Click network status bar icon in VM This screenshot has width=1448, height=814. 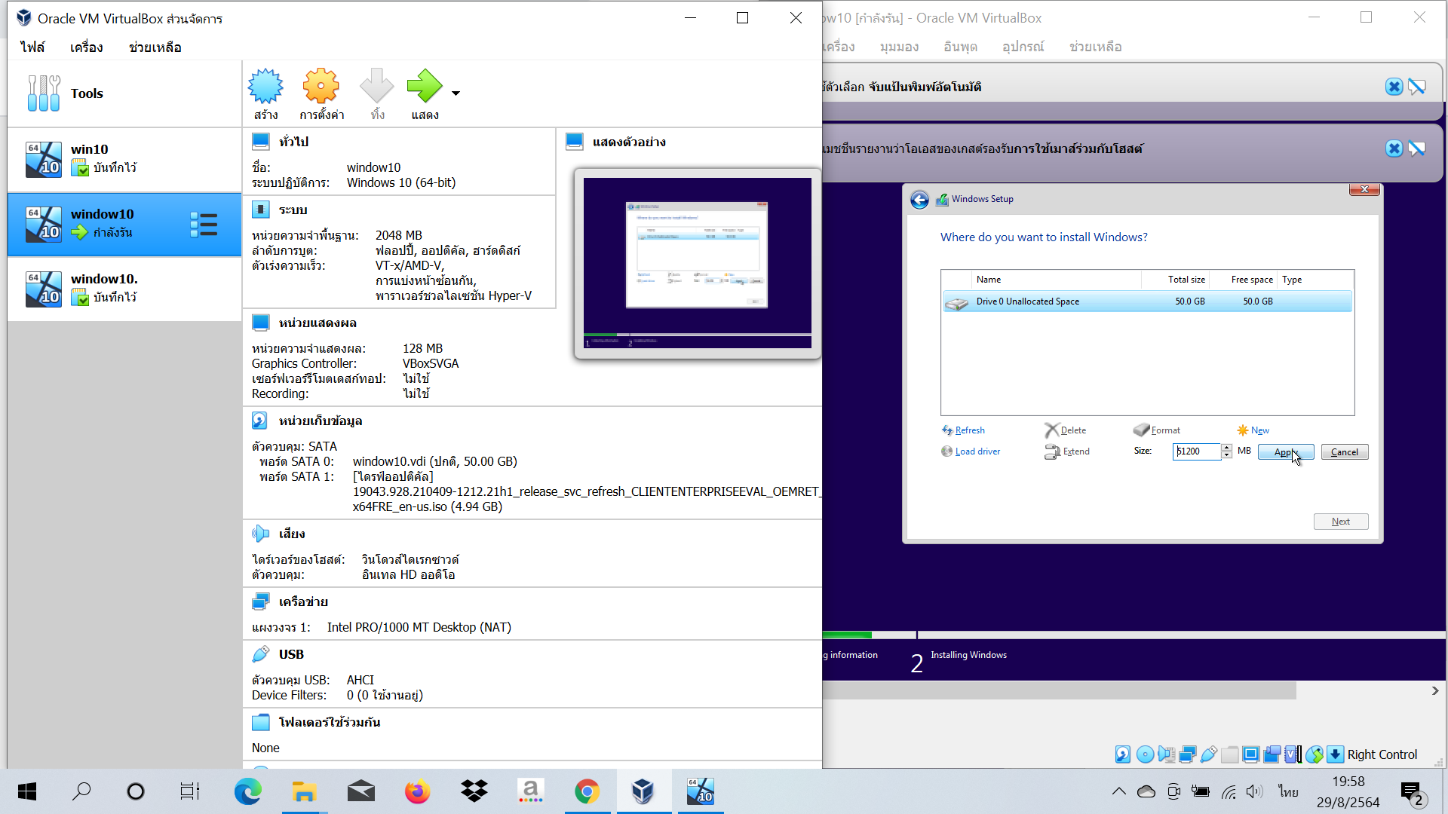click(1187, 754)
